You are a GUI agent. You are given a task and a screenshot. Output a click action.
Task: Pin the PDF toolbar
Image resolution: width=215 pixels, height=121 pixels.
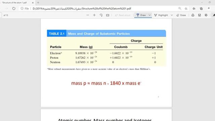(214, 15)
